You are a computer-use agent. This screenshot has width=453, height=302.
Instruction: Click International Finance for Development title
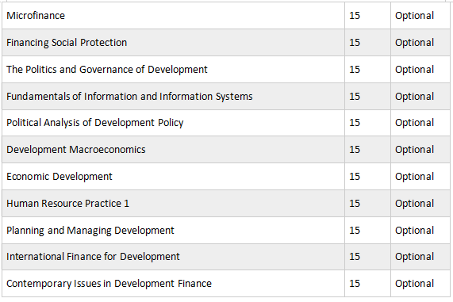point(93,257)
